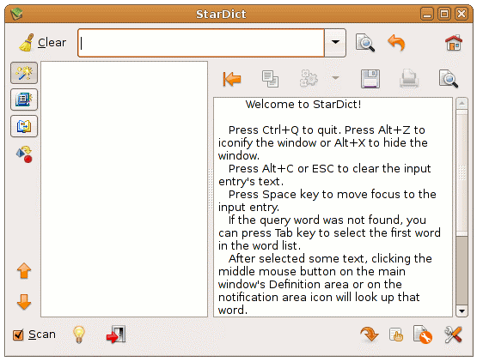This screenshot has height=362, width=477.
Task: Click the Clear broom button
Action: click(x=42, y=43)
